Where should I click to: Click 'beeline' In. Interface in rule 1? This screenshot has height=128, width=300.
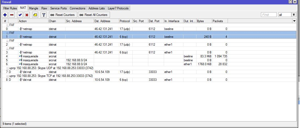pyautogui.click(x=169, y=37)
